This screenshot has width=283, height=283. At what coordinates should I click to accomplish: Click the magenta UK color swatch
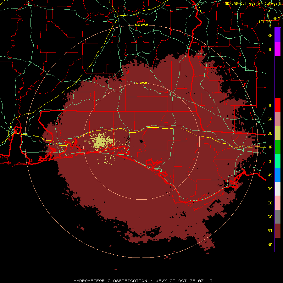click(278, 49)
